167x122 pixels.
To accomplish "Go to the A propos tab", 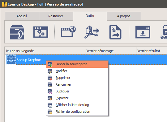I will click(124, 16).
